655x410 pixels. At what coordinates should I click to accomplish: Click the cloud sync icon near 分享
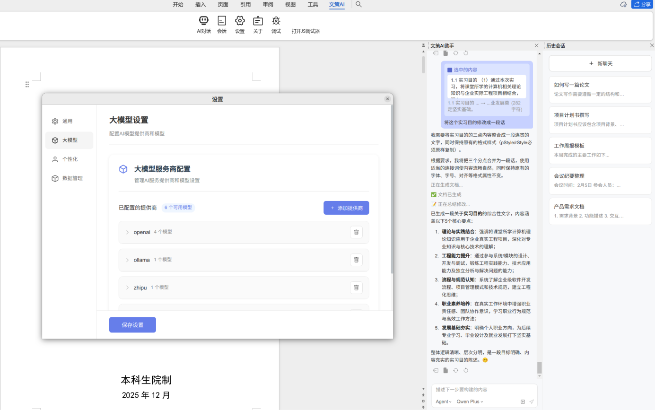click(623, 4)
